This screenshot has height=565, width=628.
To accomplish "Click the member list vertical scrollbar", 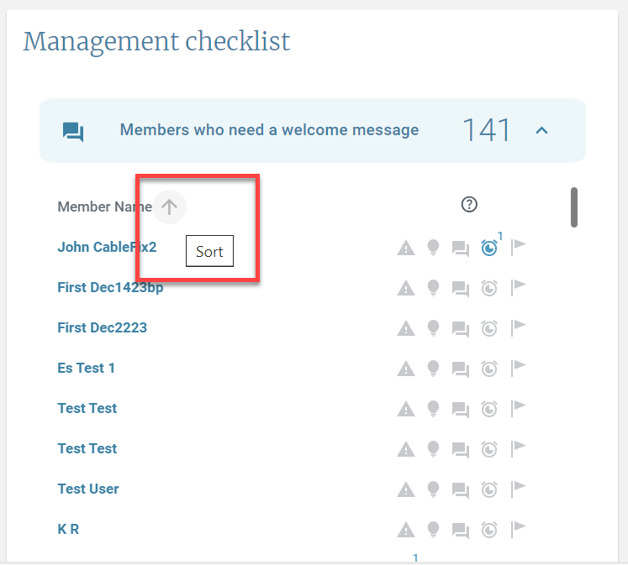I will [574, 207].
